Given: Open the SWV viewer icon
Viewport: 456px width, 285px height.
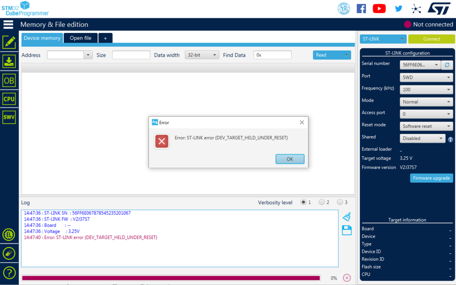Looking at the screenshot, I should tap(9, 117).
